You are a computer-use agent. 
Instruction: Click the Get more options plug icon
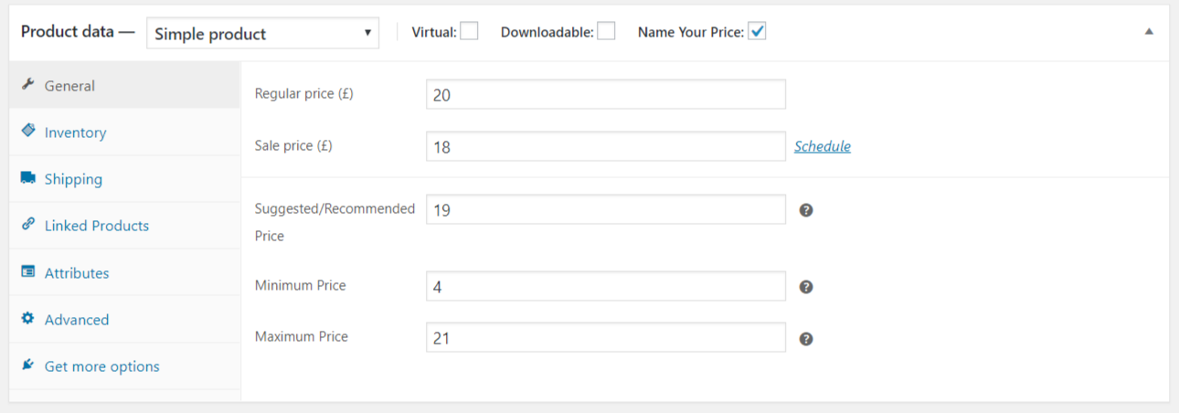coord(27,365)
